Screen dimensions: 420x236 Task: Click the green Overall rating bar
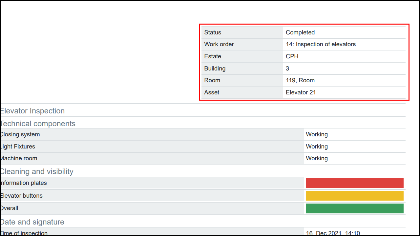(354, 208)
